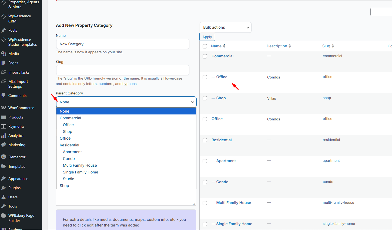Toggle the select-all checkbox beside Name header

[205, 46]
